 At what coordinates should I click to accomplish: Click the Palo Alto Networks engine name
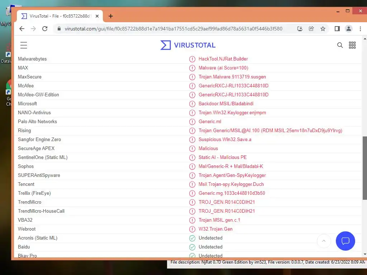37,122
